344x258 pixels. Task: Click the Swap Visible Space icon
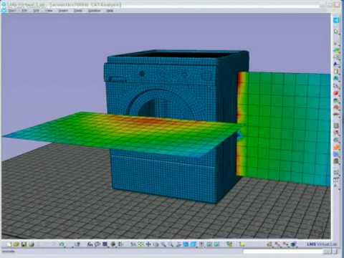216,244
